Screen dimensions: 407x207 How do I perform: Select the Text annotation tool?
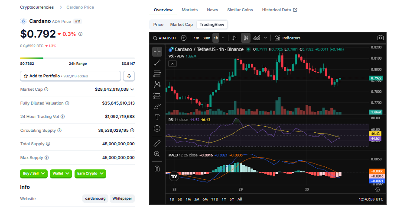point(157,118)
